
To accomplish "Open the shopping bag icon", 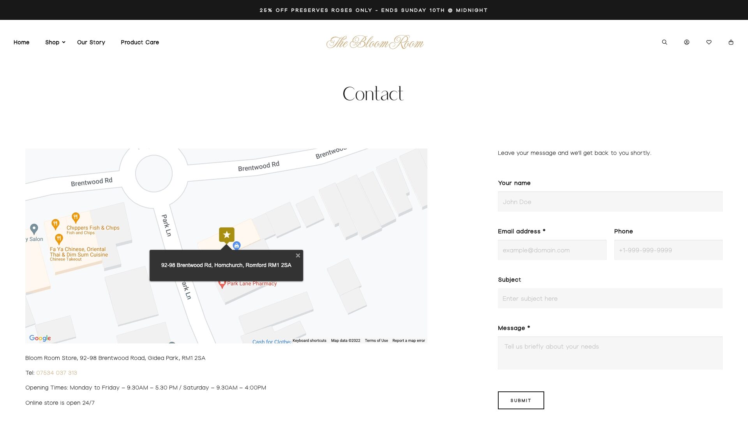I will click(731, 42).
